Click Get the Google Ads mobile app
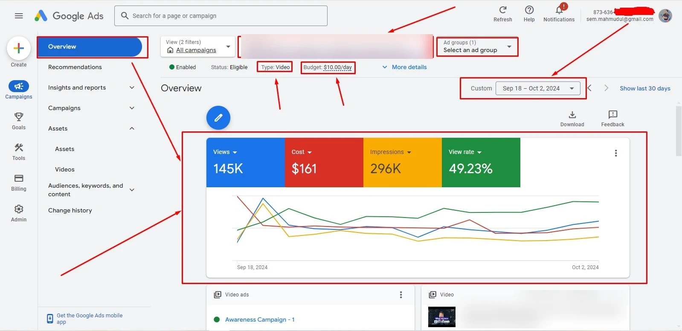The height and width of the screenshot is (331, 682). [x=90, y=319]
